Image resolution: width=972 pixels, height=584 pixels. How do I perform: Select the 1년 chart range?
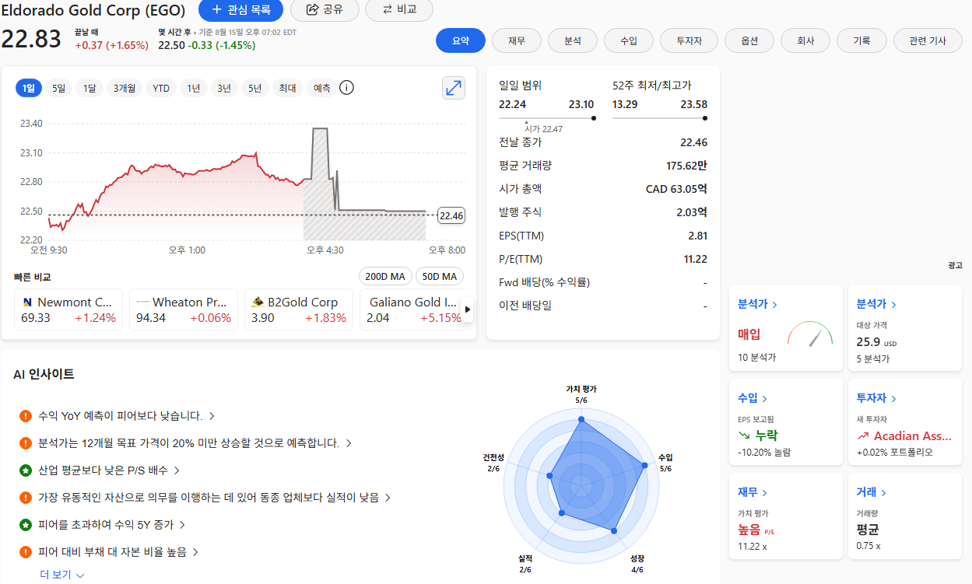point(194,88)
